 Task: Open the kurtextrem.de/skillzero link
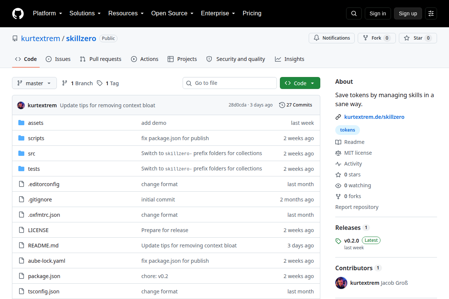click(374, 117)
